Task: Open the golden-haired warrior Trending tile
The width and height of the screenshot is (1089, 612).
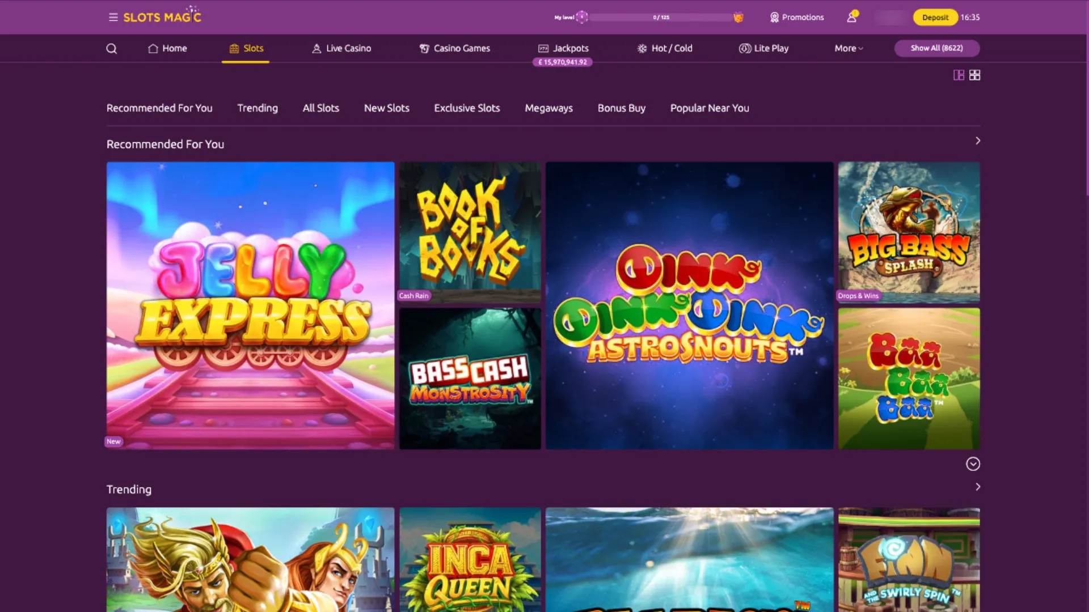Action: 250,560
